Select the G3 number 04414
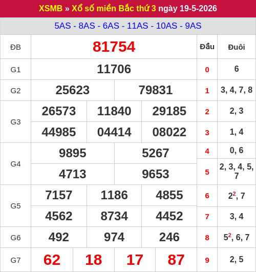Viewport: 256px width, 272px height. (114, 132)
